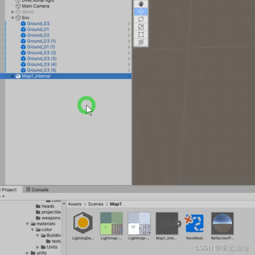
Task: Expand the lowercase units folder
Action: click(27, 253)
